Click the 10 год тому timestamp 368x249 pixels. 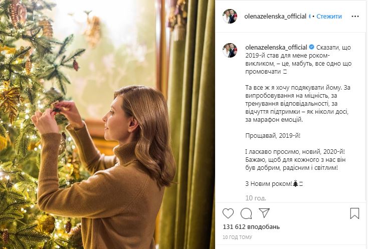[237, 237]
